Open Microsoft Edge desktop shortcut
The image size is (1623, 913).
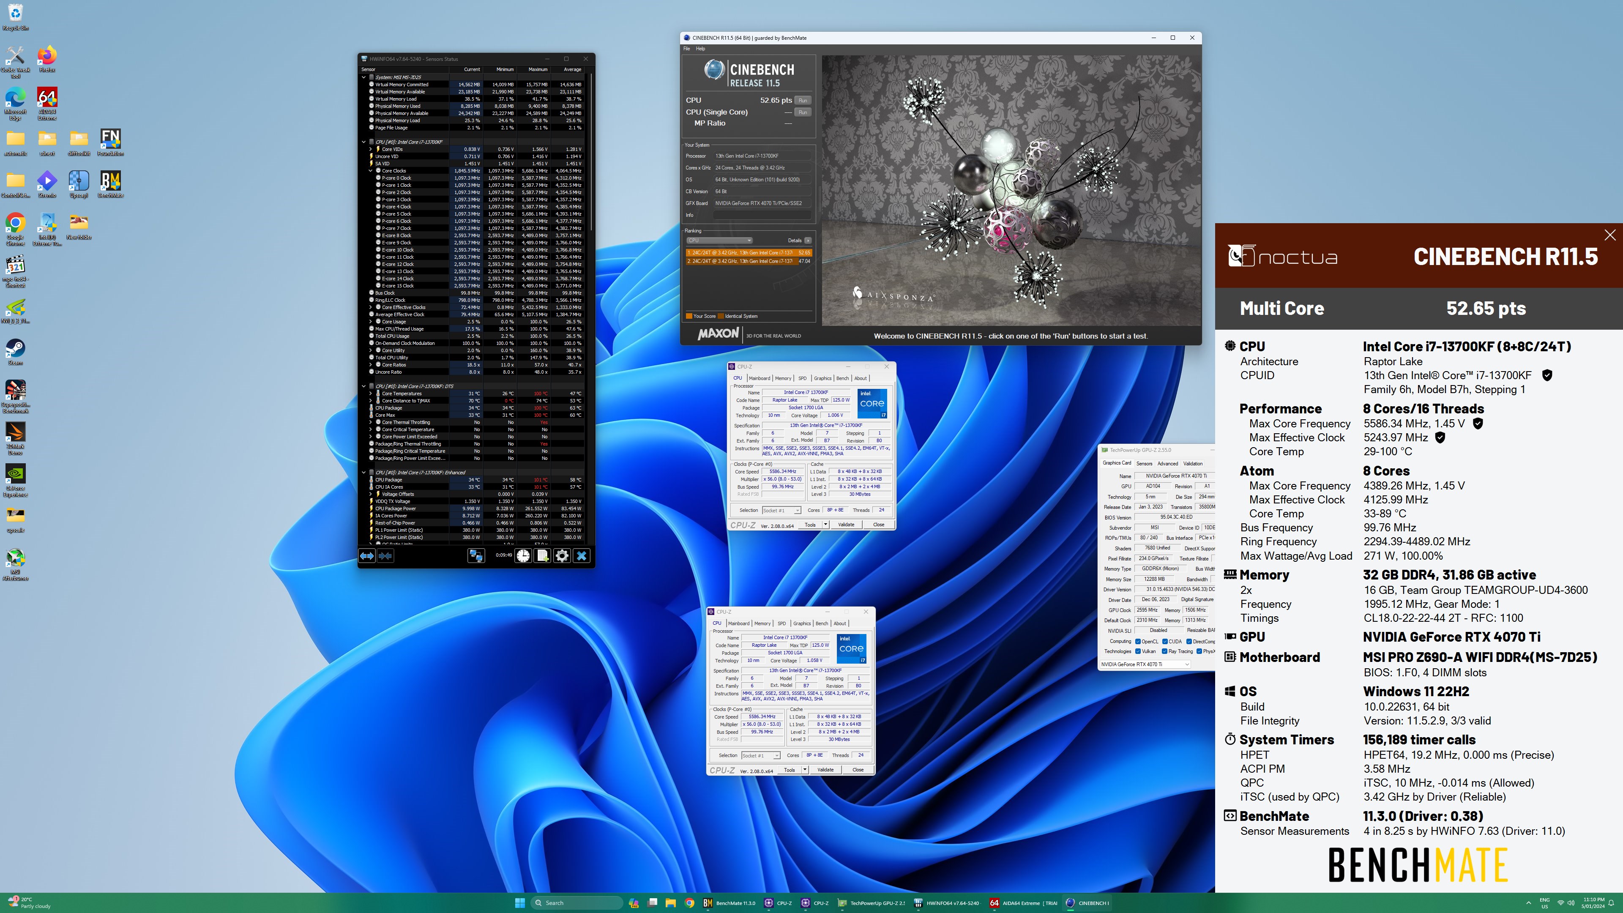coord(15,104)
